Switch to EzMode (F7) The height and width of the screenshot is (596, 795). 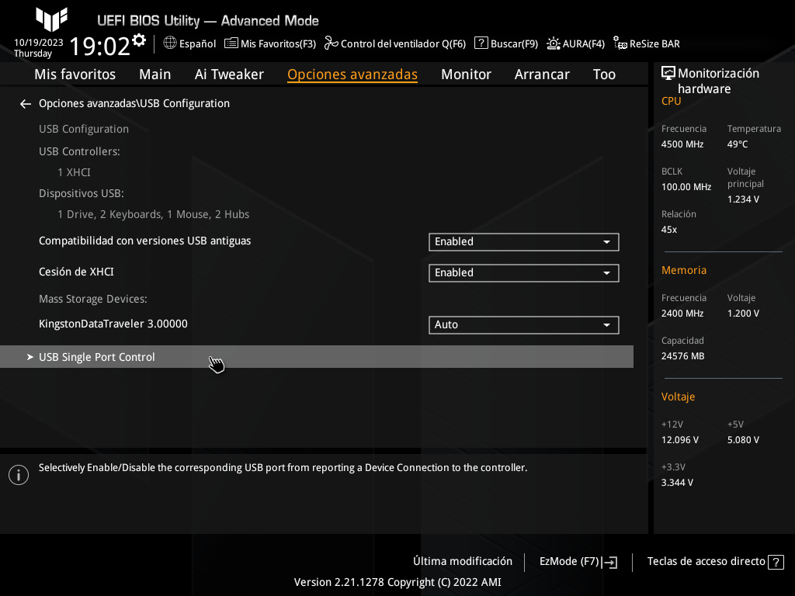(x=578, y=562)
